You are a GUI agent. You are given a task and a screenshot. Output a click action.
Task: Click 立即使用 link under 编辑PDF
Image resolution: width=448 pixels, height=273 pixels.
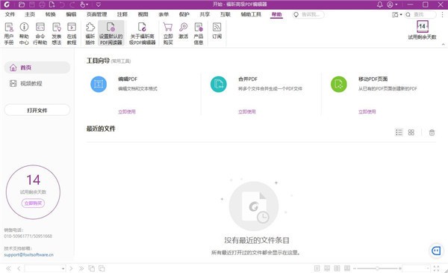coord(127,111)
